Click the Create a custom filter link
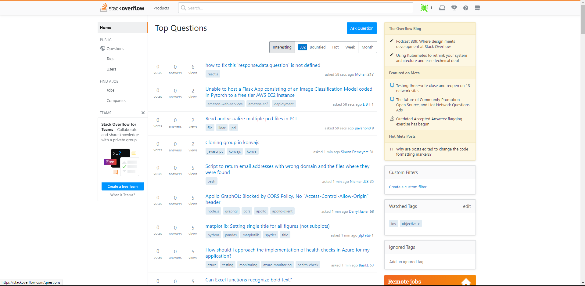 [x=408, y=187]
